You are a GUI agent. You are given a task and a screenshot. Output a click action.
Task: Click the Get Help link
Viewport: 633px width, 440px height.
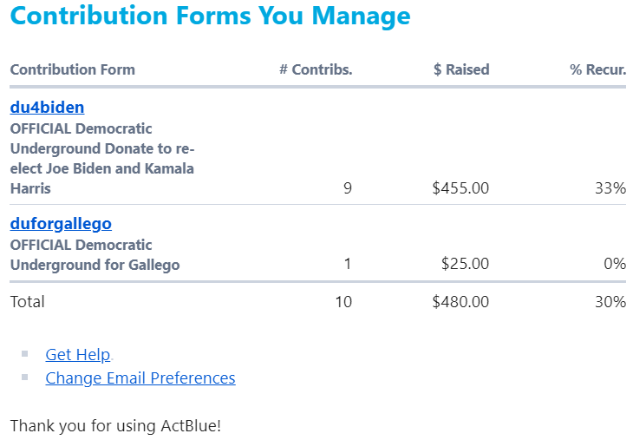coord(77,354)
